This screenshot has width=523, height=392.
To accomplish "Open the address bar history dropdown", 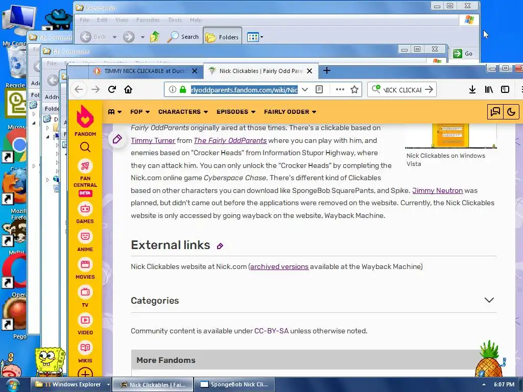I will coord(305,89).
